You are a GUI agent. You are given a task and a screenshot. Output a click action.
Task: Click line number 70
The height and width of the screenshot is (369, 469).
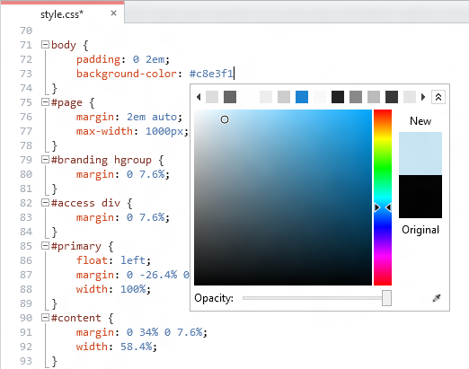point(26,31)
